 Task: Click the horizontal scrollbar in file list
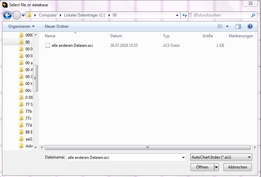pos(147,147)
